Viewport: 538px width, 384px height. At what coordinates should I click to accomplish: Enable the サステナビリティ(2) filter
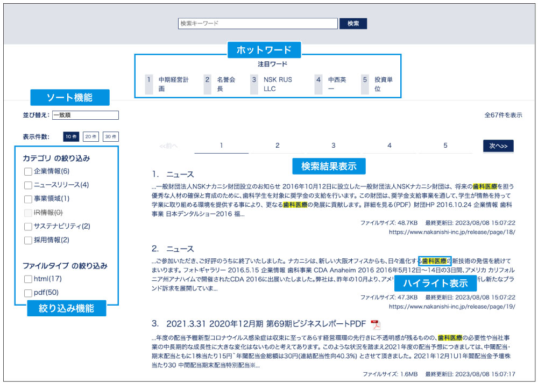[x=28, y=227]
